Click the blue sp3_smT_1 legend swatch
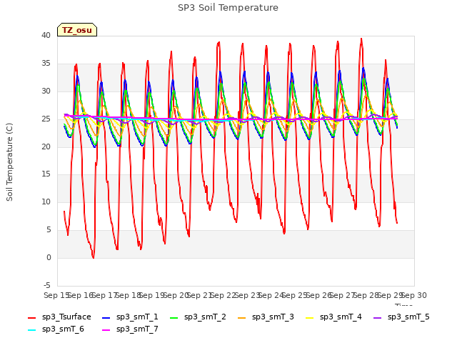 [x=106, y=317]
